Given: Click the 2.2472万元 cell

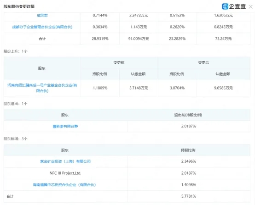Looking at the screenshot, I should pos(139,16).
